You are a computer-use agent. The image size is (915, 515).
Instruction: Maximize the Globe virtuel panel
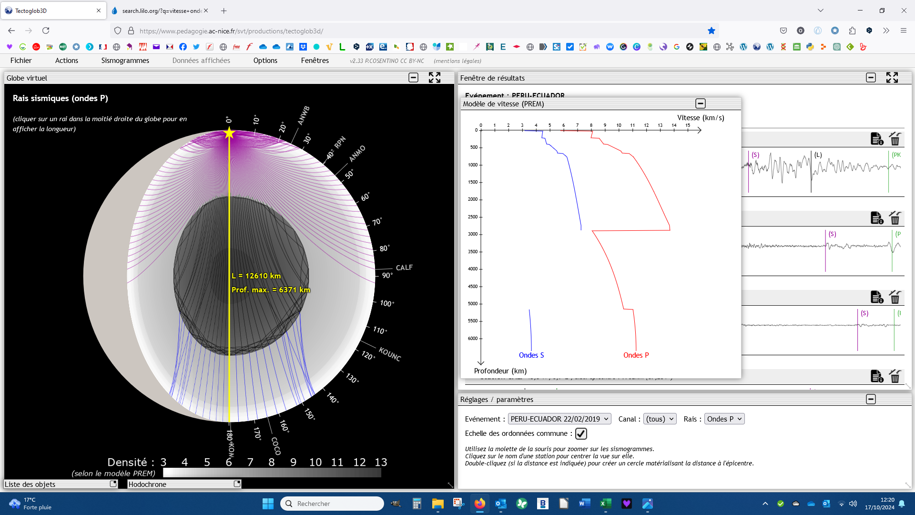(434, 78)
